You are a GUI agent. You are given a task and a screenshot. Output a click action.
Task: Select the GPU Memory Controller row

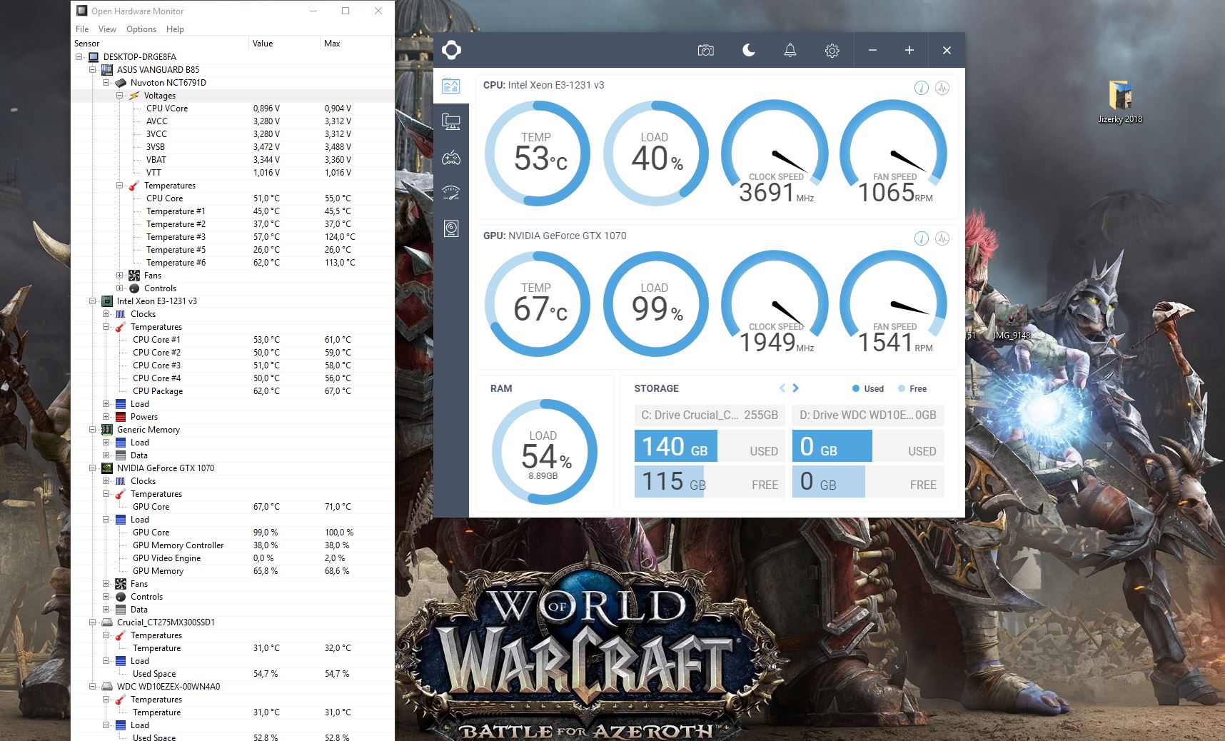[233, 545]
